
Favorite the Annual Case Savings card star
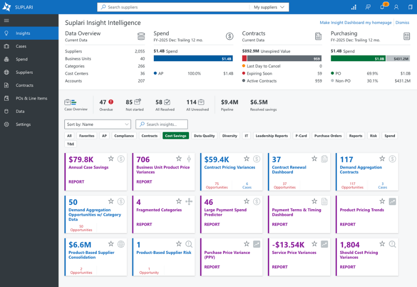[x=111, y=159]
